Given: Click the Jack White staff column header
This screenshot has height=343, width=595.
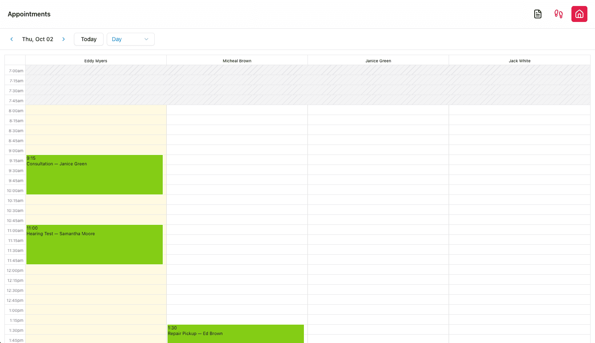Looking at the screenshot, I should pyautogui.click(x=519, y=61).
